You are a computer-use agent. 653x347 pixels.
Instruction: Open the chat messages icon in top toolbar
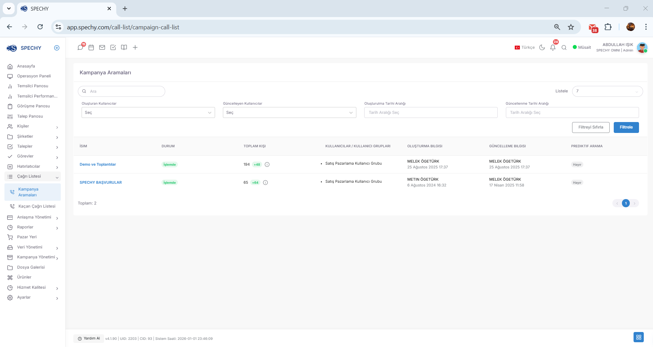[80, 47]
